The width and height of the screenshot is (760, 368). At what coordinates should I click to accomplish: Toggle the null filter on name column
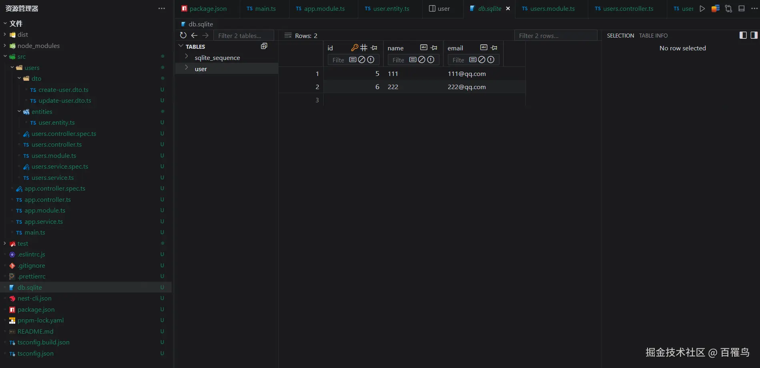[x=422, y=60]
